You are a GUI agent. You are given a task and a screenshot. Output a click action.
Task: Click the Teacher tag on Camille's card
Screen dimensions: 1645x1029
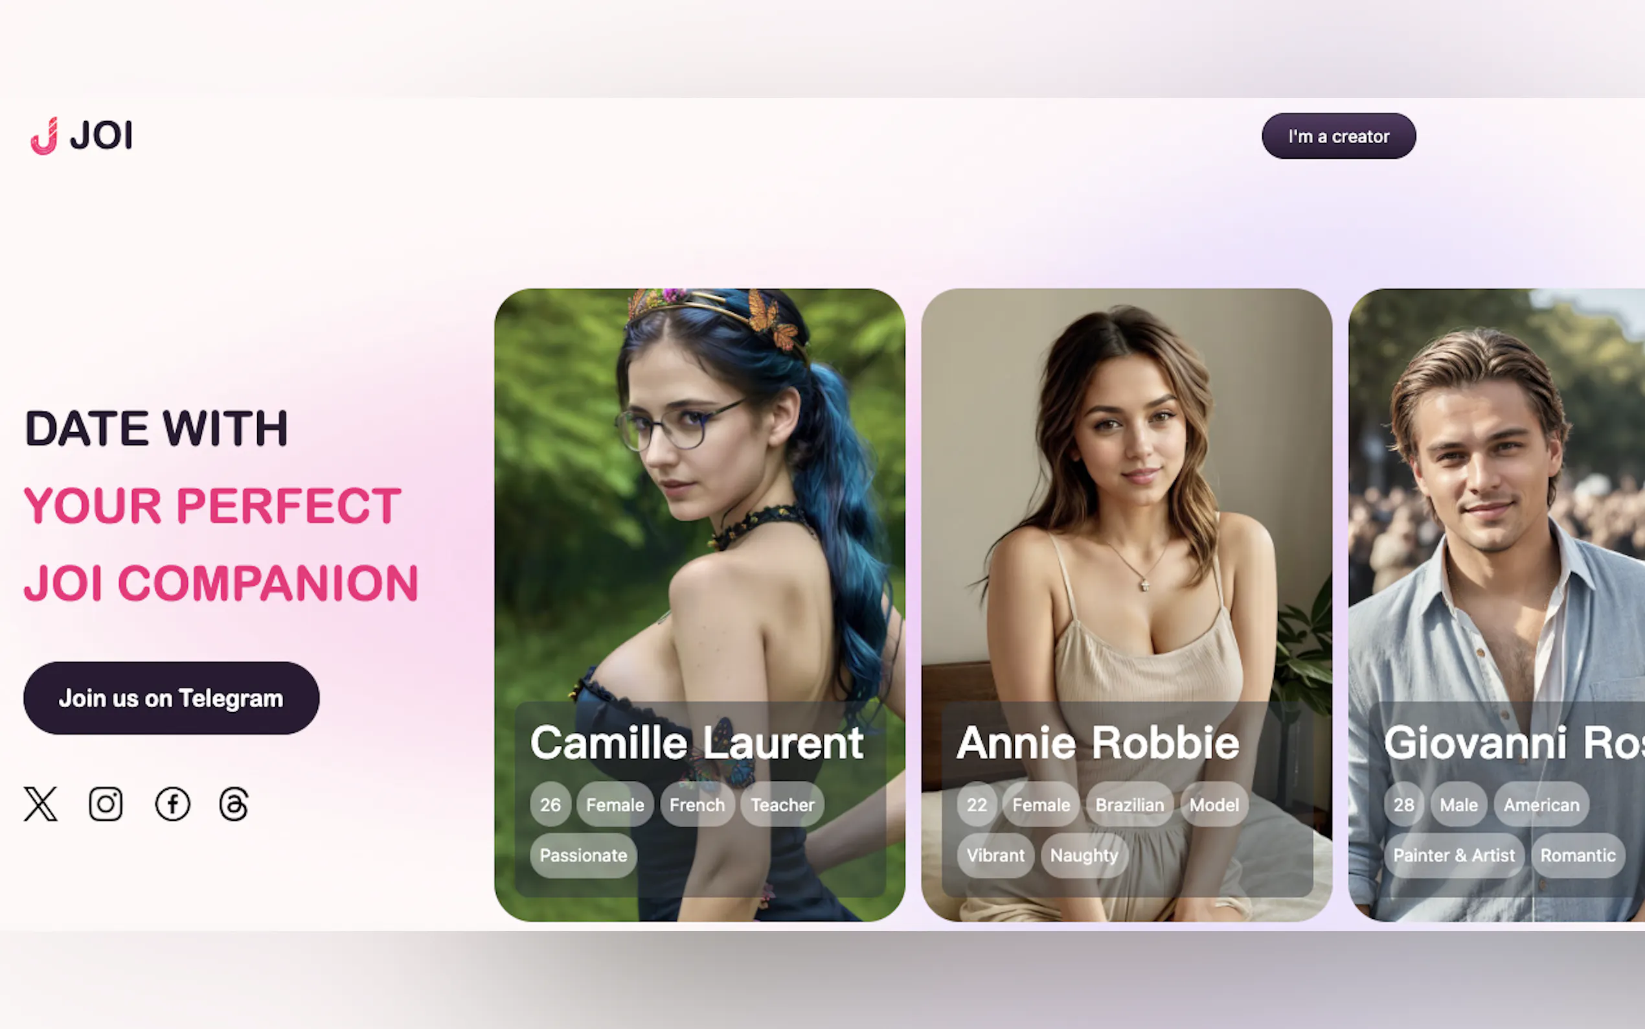tap(782, 804)
